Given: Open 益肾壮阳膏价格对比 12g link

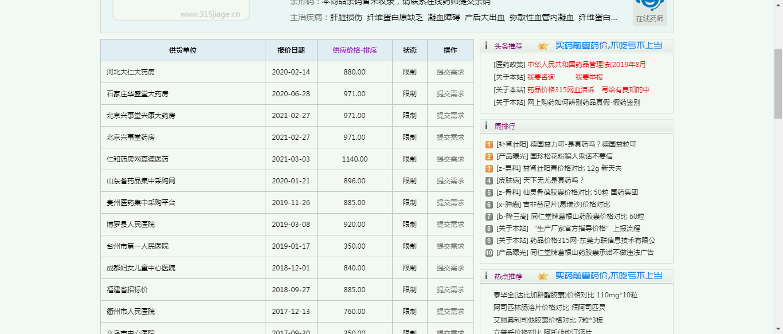Looking at the screenshot, I should click(x=572, y=168).
